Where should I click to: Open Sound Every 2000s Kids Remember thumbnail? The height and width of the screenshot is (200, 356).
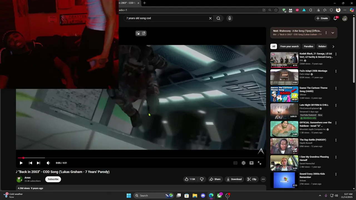pos(284,180)
